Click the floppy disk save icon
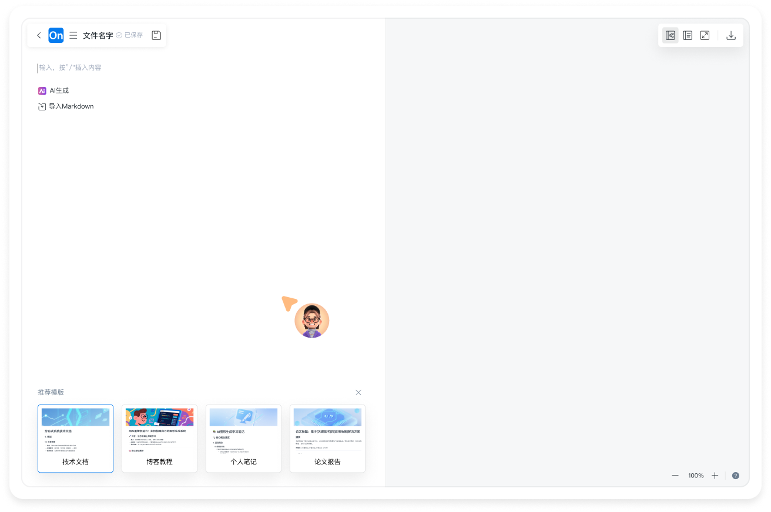Image resolution: width=771 pixels, height=512 pixels. click(156, 35)
